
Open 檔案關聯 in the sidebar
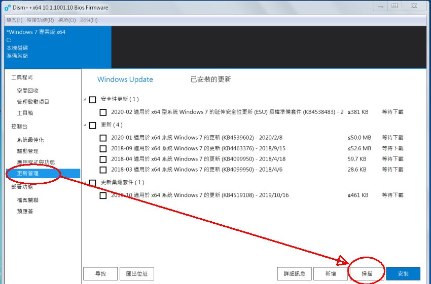27,200
